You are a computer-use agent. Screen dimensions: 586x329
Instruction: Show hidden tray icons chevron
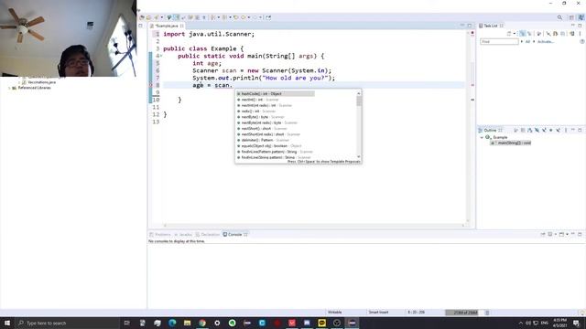tap(521, 323)
